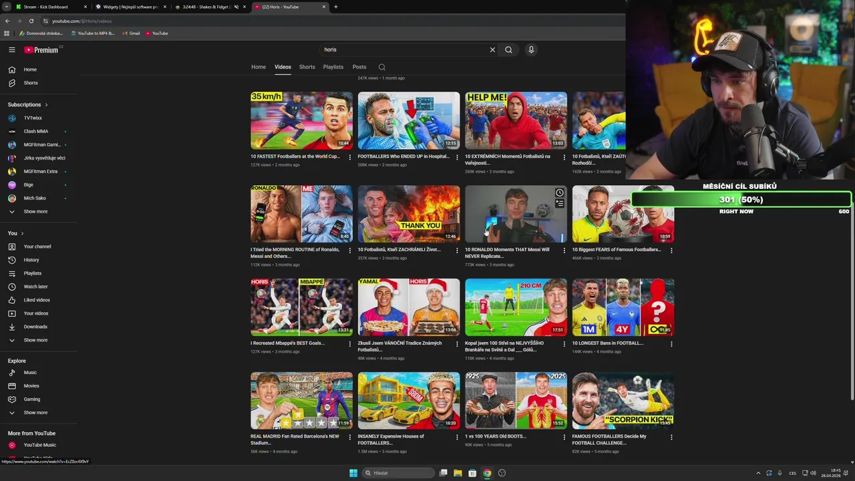Image resolution: width=855 pixels, height=481 pixels.
Task: Play the THANK YOU burning house thumbnail
Action: [x=409, y=214]
